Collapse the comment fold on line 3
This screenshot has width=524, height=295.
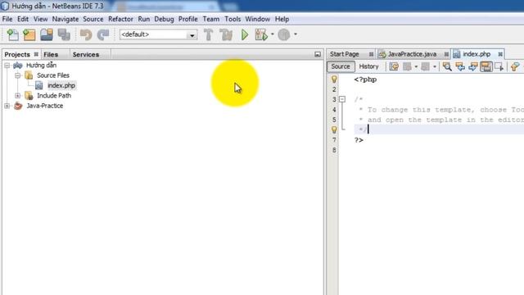click(342, 99)
